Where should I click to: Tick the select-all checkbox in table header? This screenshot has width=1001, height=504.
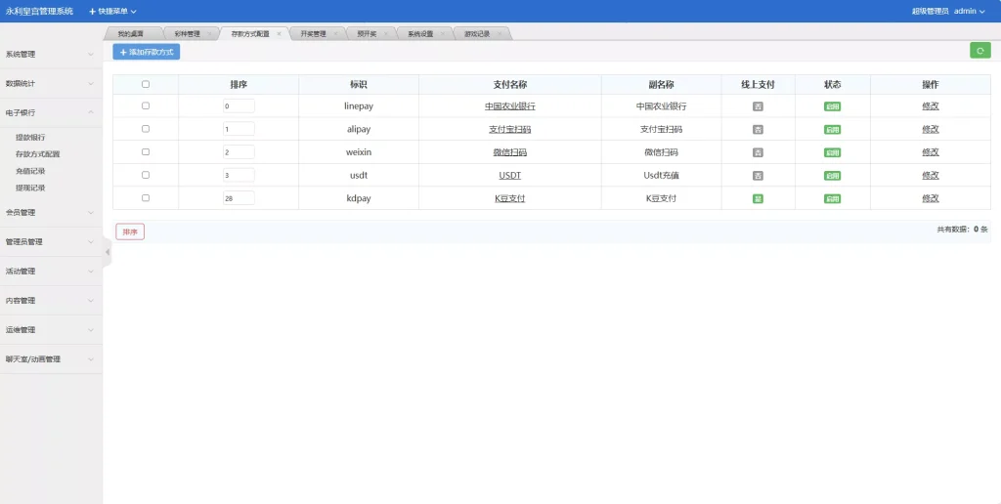pyautogui.click(x=146, y=85)
